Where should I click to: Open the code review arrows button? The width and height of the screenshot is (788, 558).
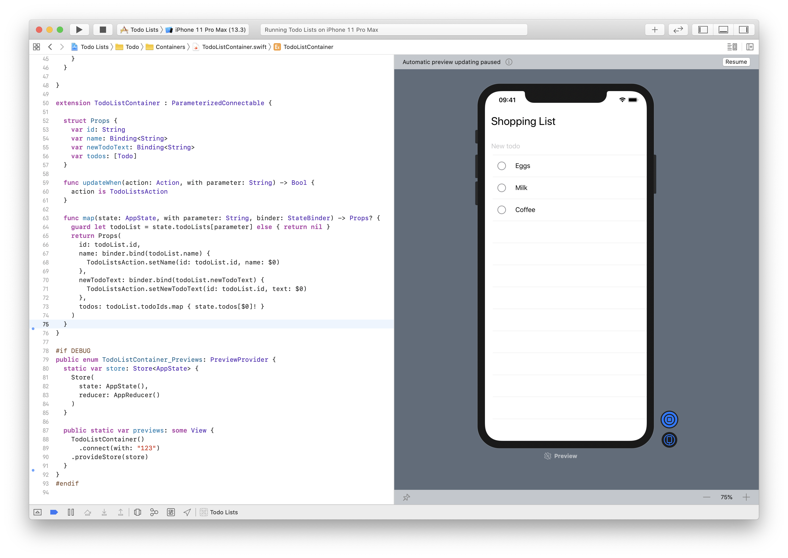tap(678, 30)
